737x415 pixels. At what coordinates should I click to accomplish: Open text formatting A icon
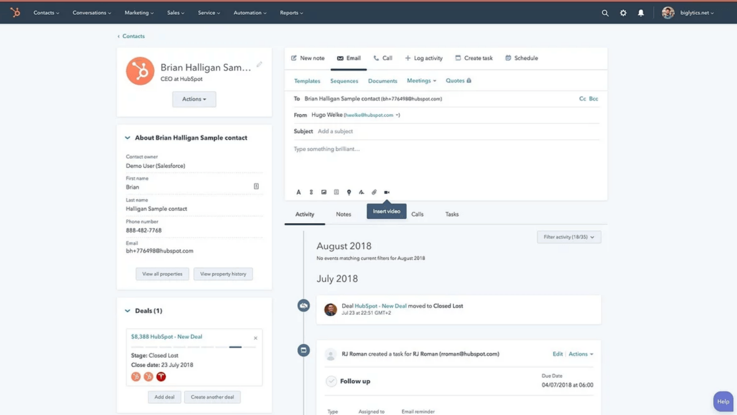coord(298,192)
